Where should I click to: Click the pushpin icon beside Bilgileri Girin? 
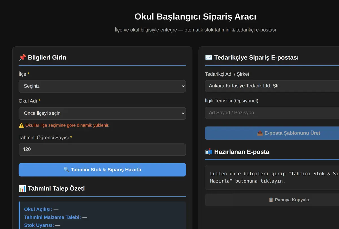coord(22,58)
